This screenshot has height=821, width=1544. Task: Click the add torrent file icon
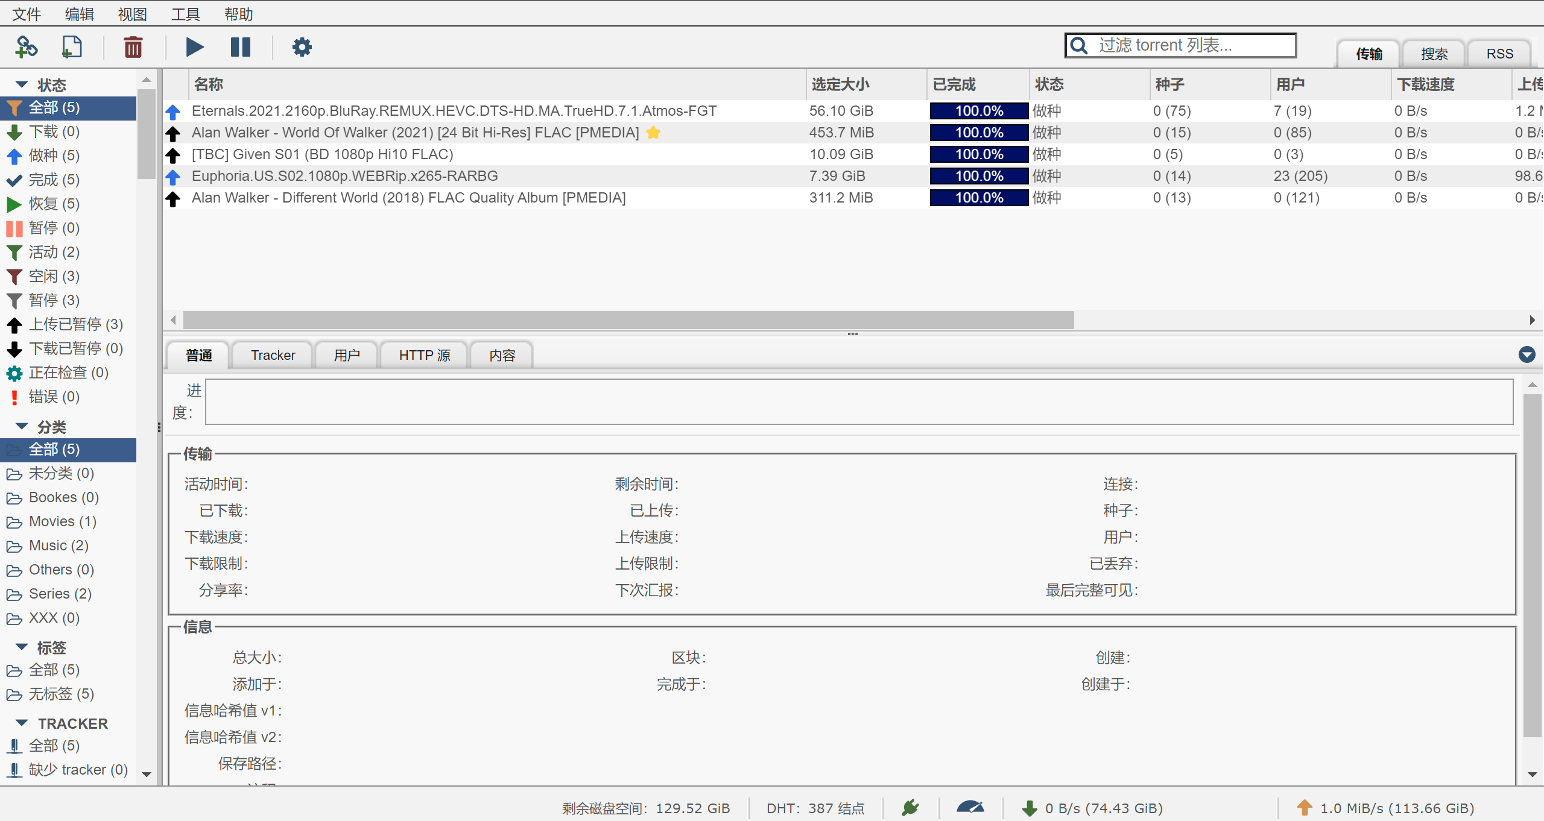72,47
